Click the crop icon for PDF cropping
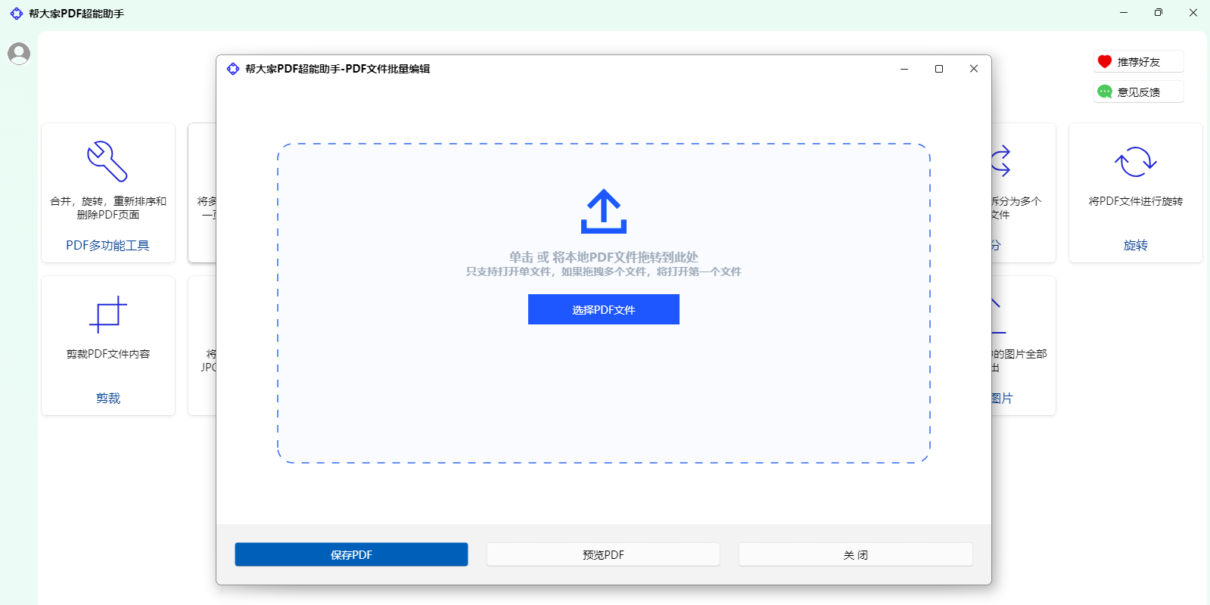 [x=107, y=314]
